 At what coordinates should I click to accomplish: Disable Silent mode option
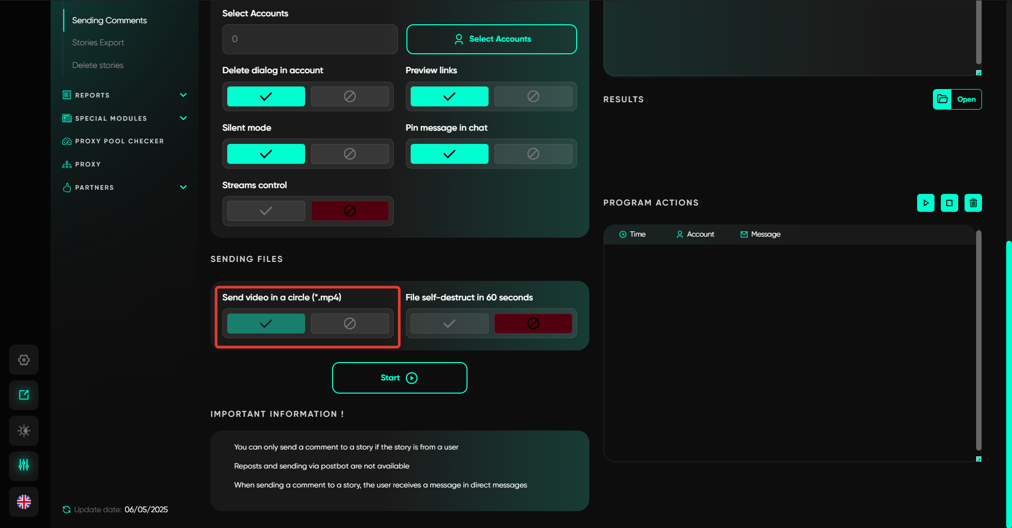pos(349,154)
